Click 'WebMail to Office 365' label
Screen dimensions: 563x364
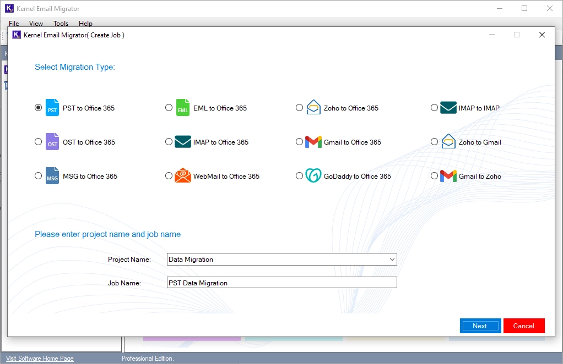(x=226, y=177)
